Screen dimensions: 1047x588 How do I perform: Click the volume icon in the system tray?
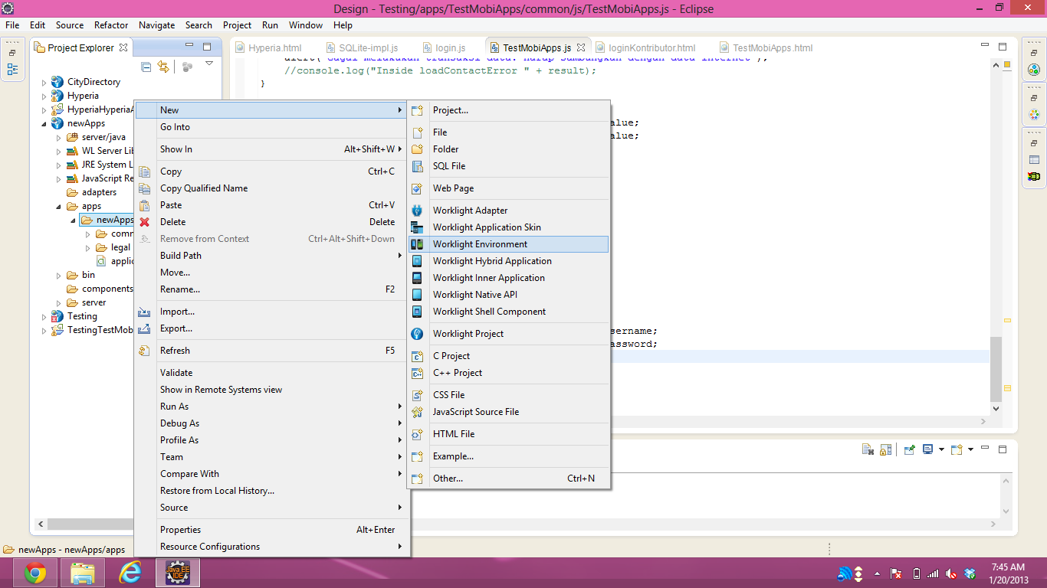[x=950, y=573]
